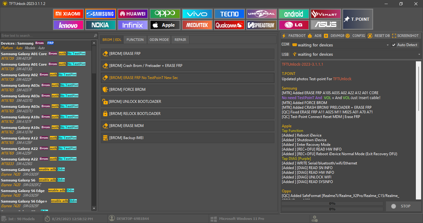The image size is (423, 223).
Task: Open DEVMGR device manager
Action: tap(334, 36)
